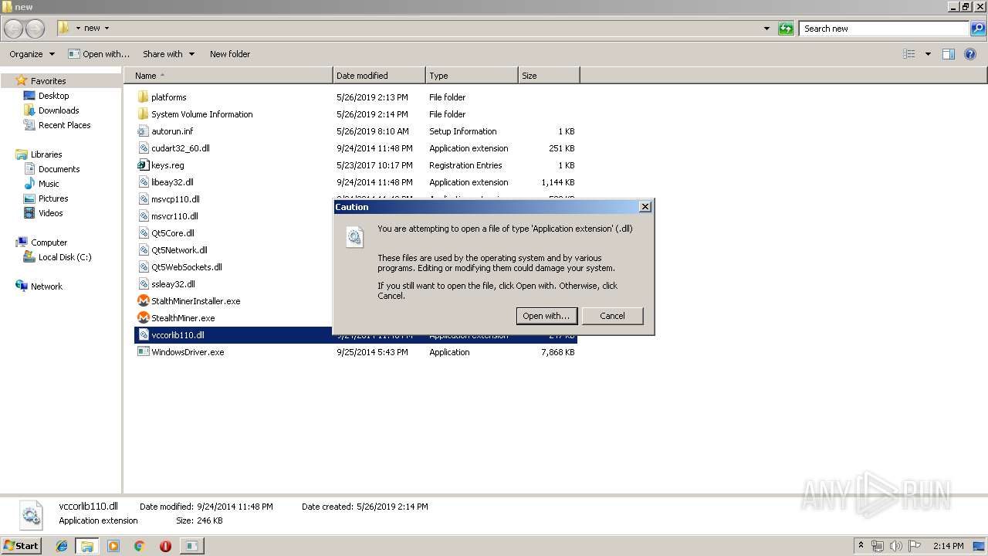
Task: Close the Caution dialog with the X button
Action: (645, 206)
